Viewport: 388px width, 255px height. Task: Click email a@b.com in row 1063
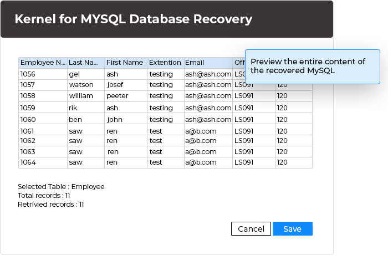[x=208, y=151]
